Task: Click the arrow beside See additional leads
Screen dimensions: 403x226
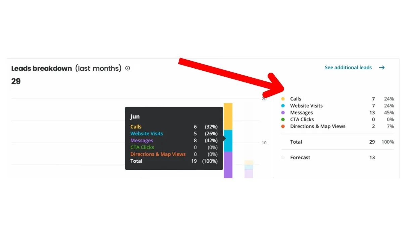Action: click(382, 68)
